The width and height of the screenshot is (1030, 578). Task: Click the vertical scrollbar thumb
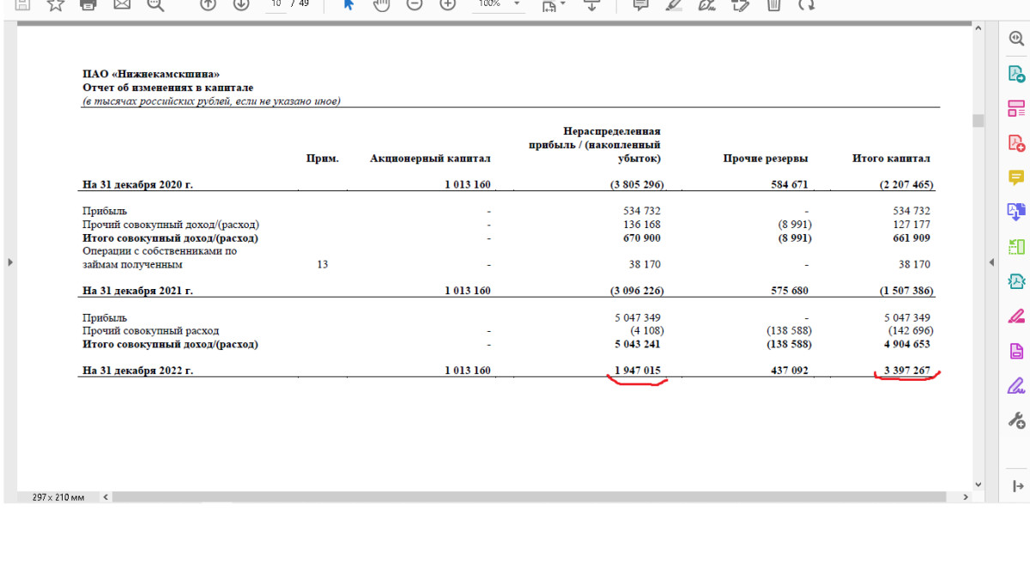[978, 120]
